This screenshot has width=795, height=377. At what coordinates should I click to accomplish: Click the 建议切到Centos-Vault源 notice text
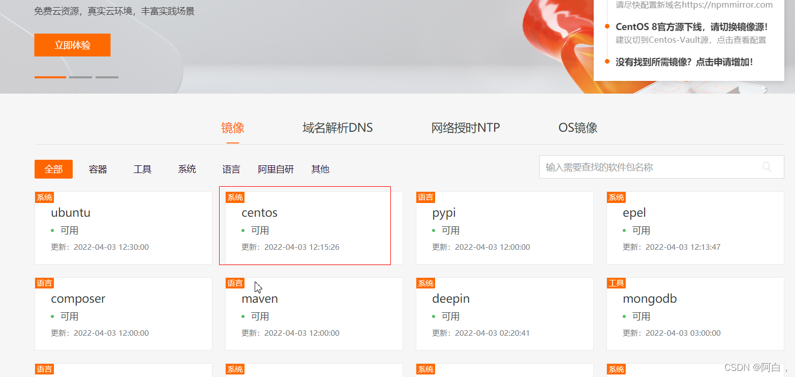[x=691, y=40]
